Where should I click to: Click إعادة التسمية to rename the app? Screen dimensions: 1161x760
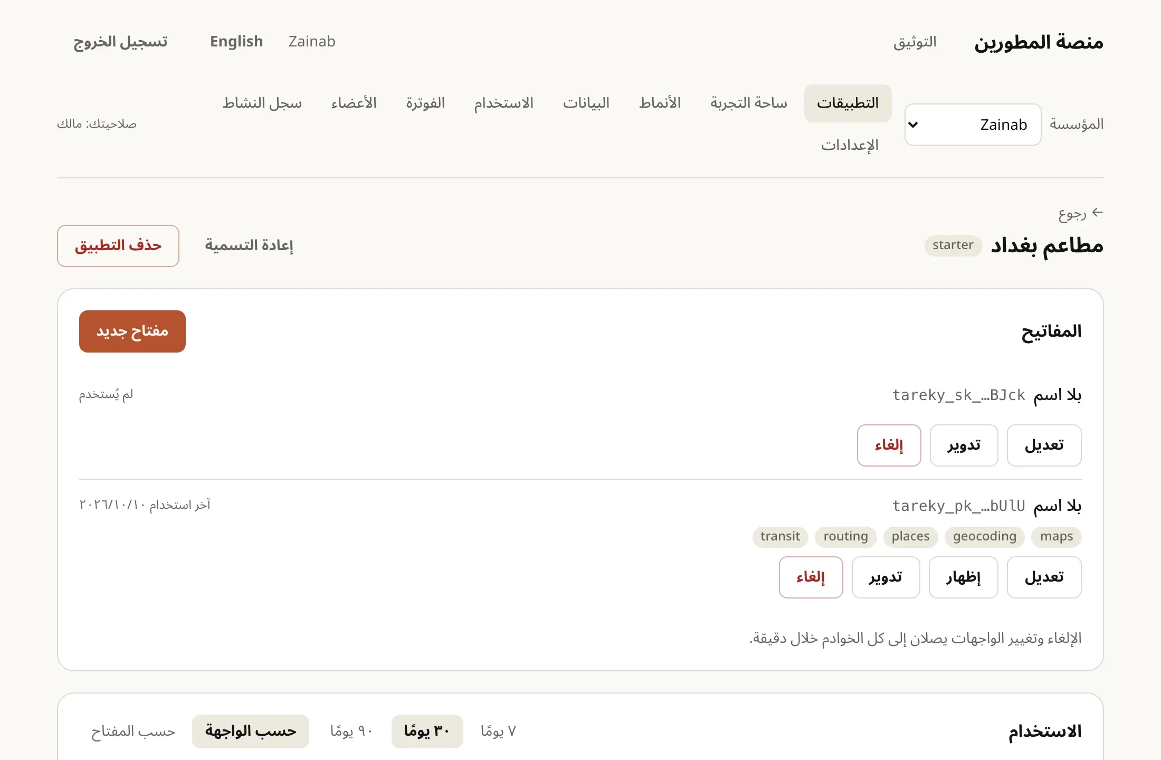point(249,246)
